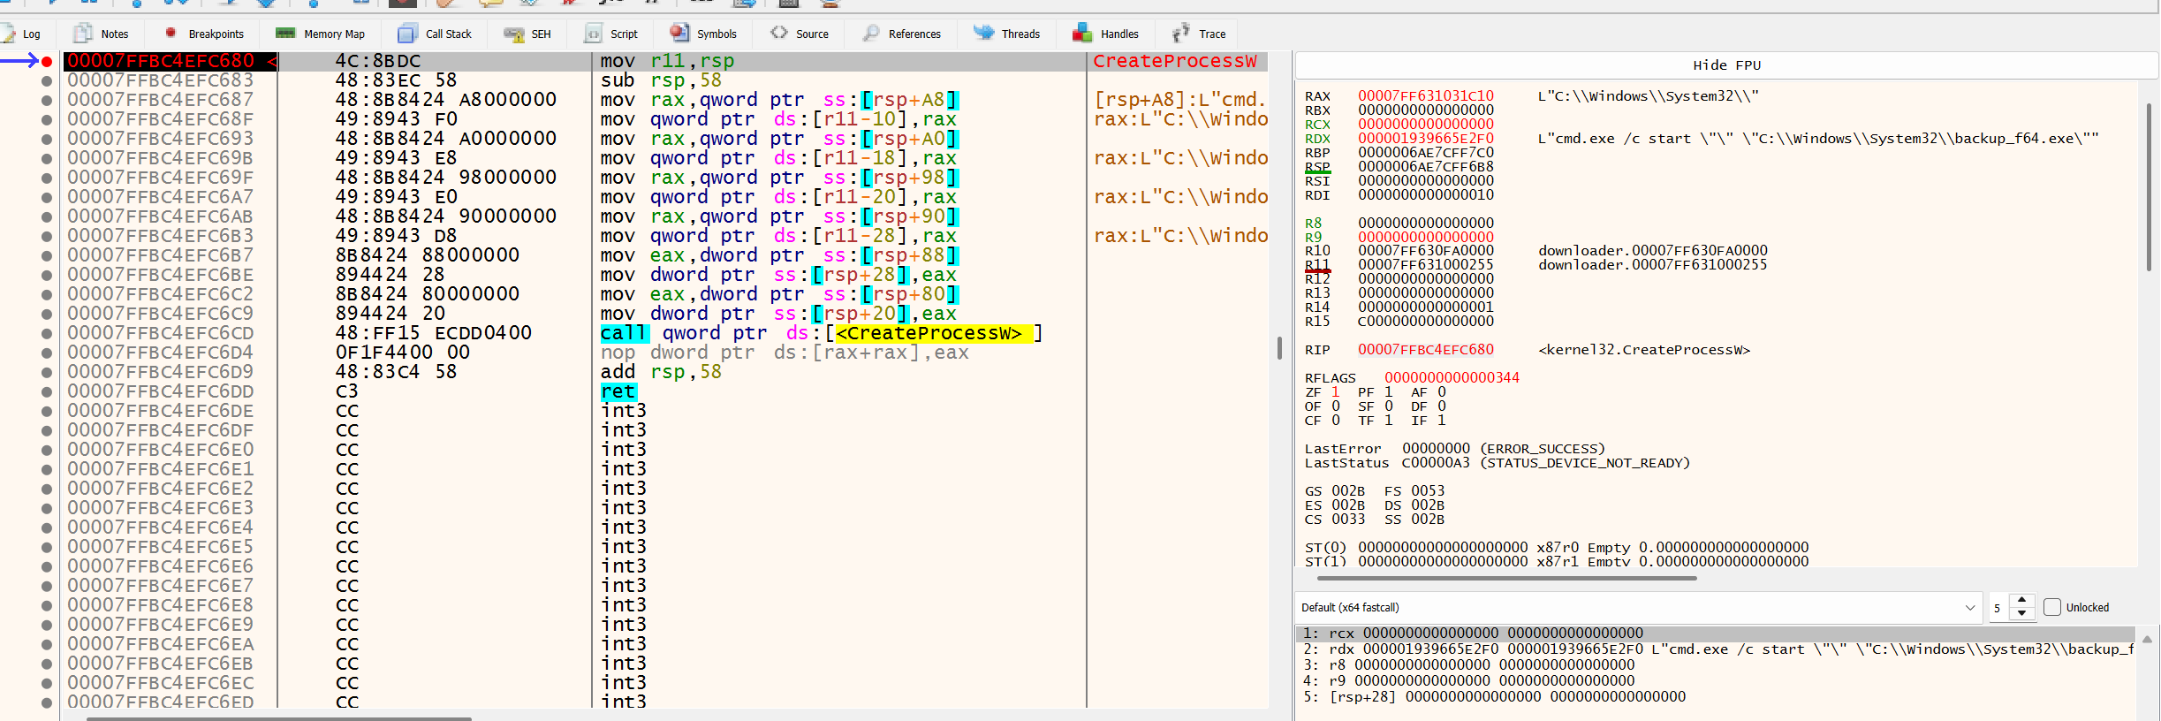Select the nop dword ptr instruction row
Image resolution: width=2161 pixels, height=721 pixels.
coord(785,353)
